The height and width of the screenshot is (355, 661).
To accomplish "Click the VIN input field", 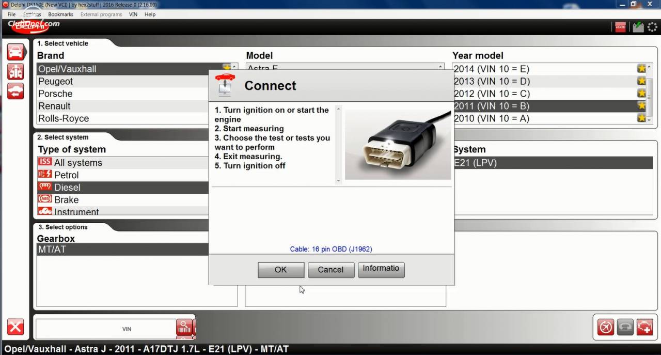I will pyautogui.click(x=106, y=329).
